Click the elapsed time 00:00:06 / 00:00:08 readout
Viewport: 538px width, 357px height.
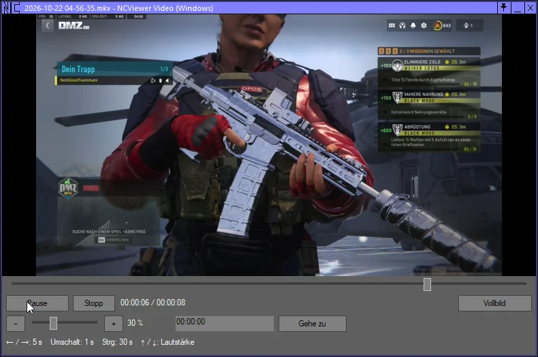pyautogui.click(x=153, y=303)
